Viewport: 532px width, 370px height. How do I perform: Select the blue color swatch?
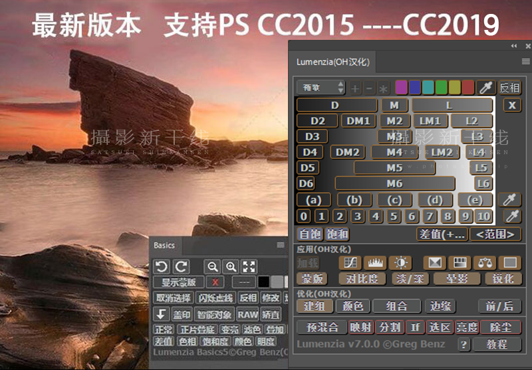414,88
